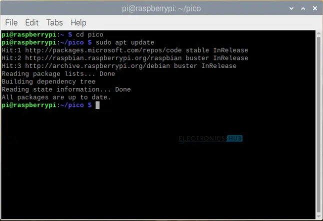
Task: Click the pi@raspberrypi: ~/pico title bar
Action: pos(161,8)
